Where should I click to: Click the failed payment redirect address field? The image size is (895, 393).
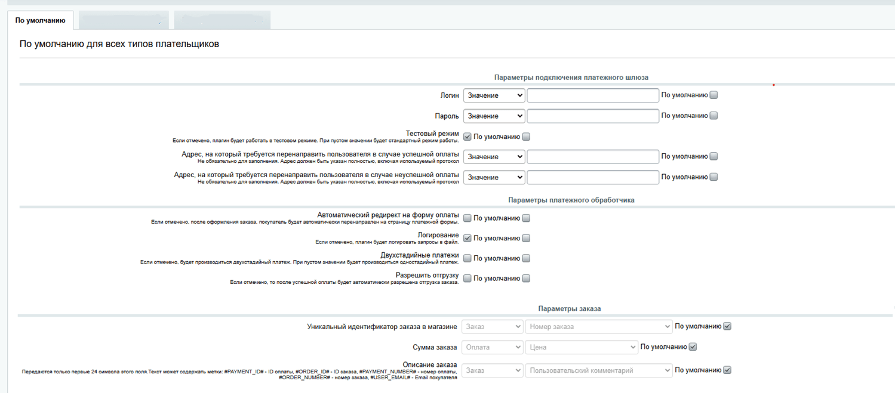(x=592, y=177)
